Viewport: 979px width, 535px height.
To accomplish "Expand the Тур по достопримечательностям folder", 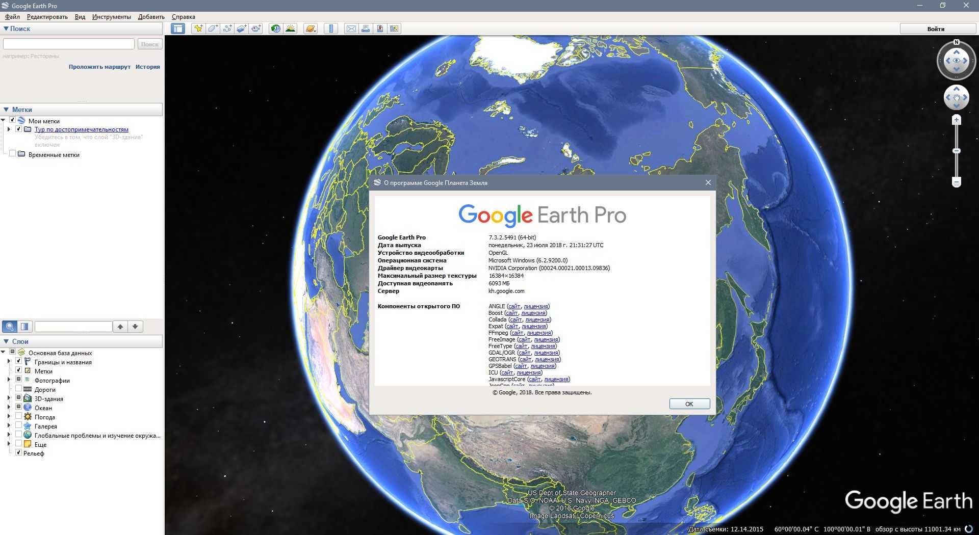I will click(9, 129).
